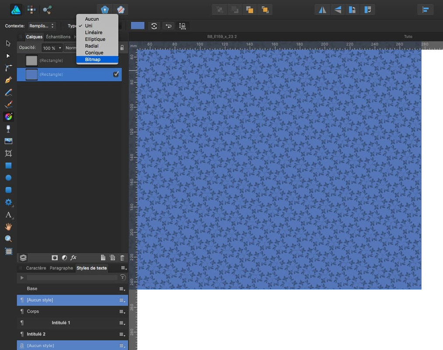This screenshot has height=350, width=443.
Task: Switch to Calques tab
Action: point(34,37)
